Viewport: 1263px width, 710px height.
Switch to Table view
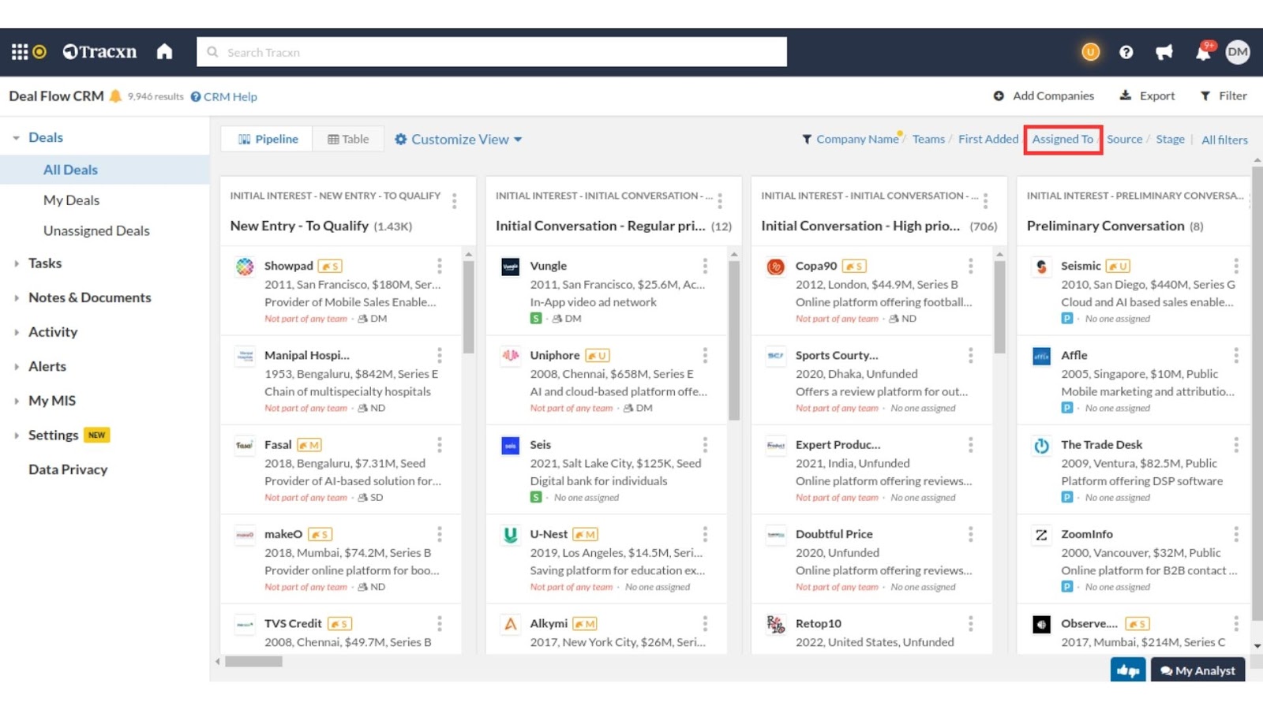tap(348, 139)
